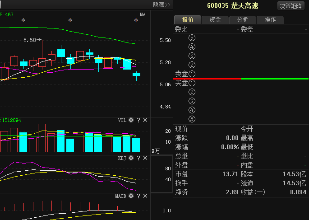The image size is (309, 220).
Task: Close the MACD indicator panel
Action: [x=145, y=196]
